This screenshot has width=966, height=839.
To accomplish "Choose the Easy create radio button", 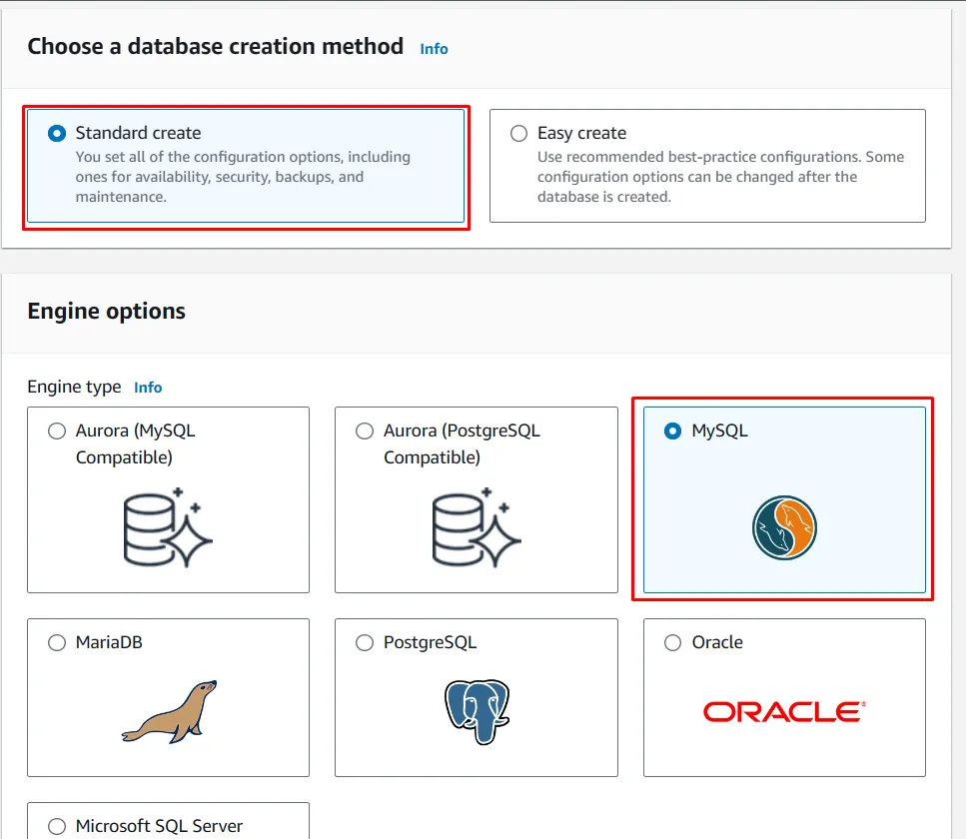I will [x=518, y=133].
